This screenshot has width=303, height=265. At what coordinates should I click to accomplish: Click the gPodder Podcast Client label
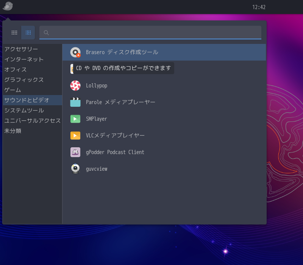point(115,152)
